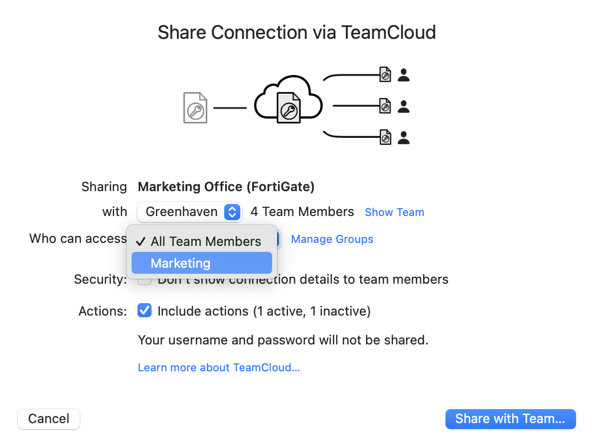Click the 4 Team Members text
The width and height of the screenshot is (592, 442).
[302, 212]
